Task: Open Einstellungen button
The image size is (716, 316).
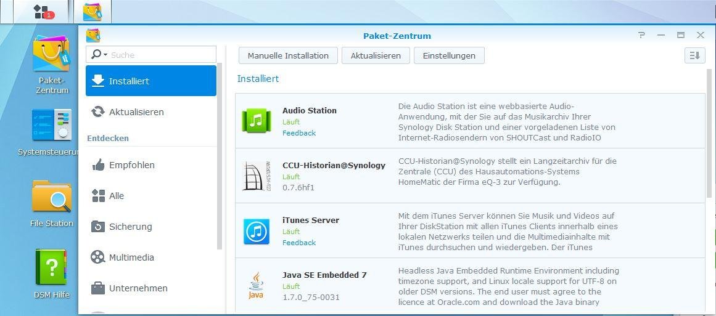Action: [449, 55]
